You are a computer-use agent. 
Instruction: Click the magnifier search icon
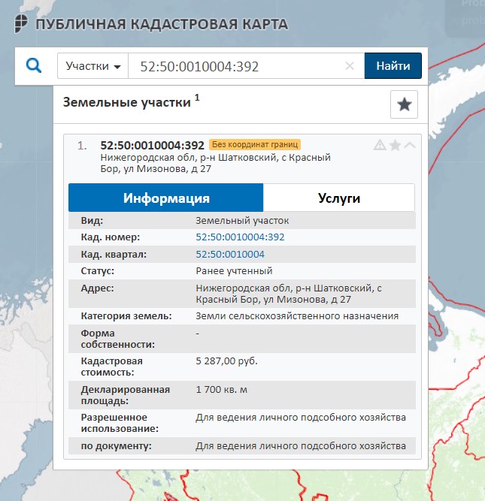(x=34, y=66)
